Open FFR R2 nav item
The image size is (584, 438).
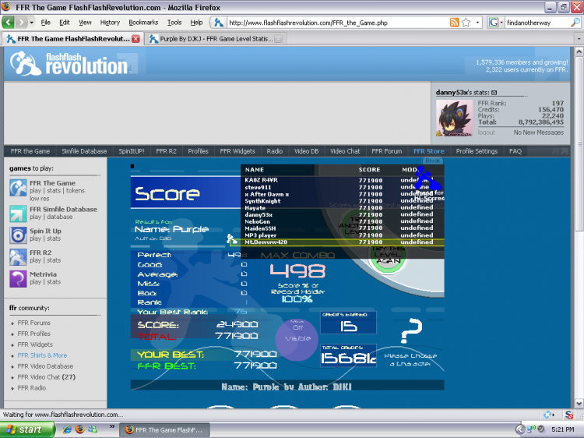166,151
